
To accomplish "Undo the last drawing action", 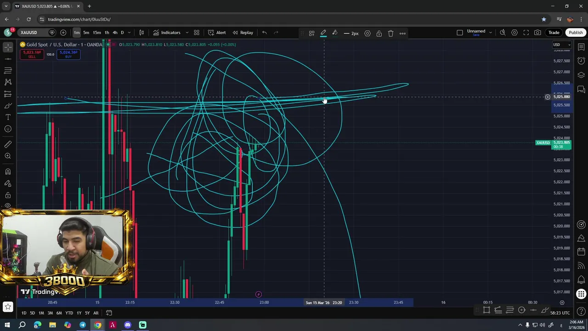I will coord(264,33).
